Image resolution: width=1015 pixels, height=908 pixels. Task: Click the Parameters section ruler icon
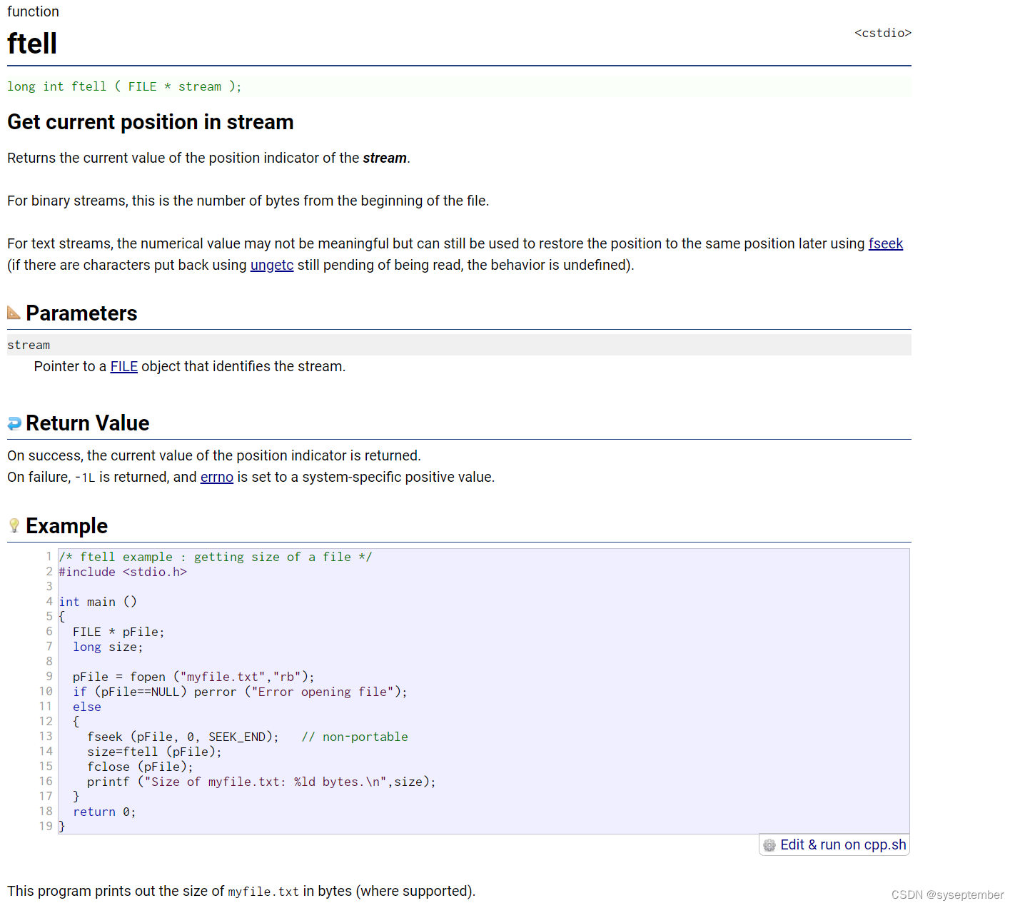click(14, 313)
